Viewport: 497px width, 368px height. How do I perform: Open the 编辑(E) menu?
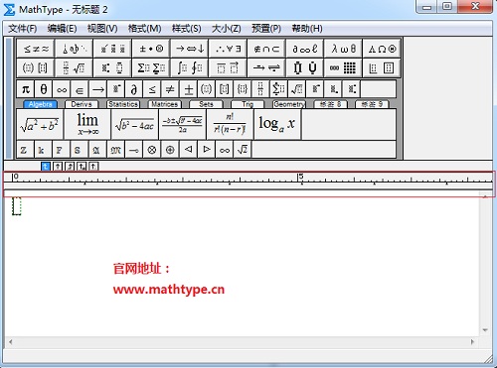[62, 29]
